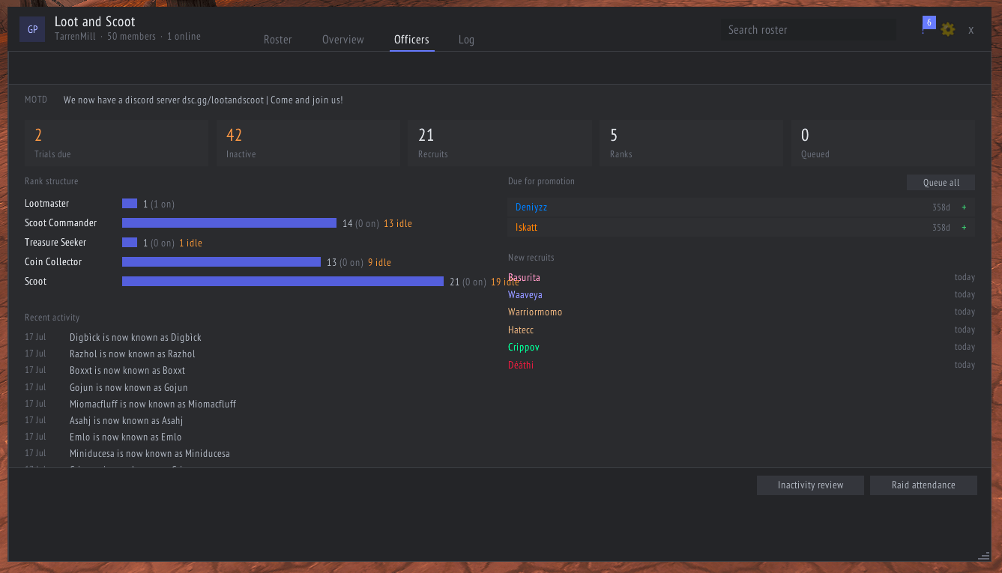Screen dimensions: 1002x573
Task: Open settings via the gear icon
Action: (948, 30)
